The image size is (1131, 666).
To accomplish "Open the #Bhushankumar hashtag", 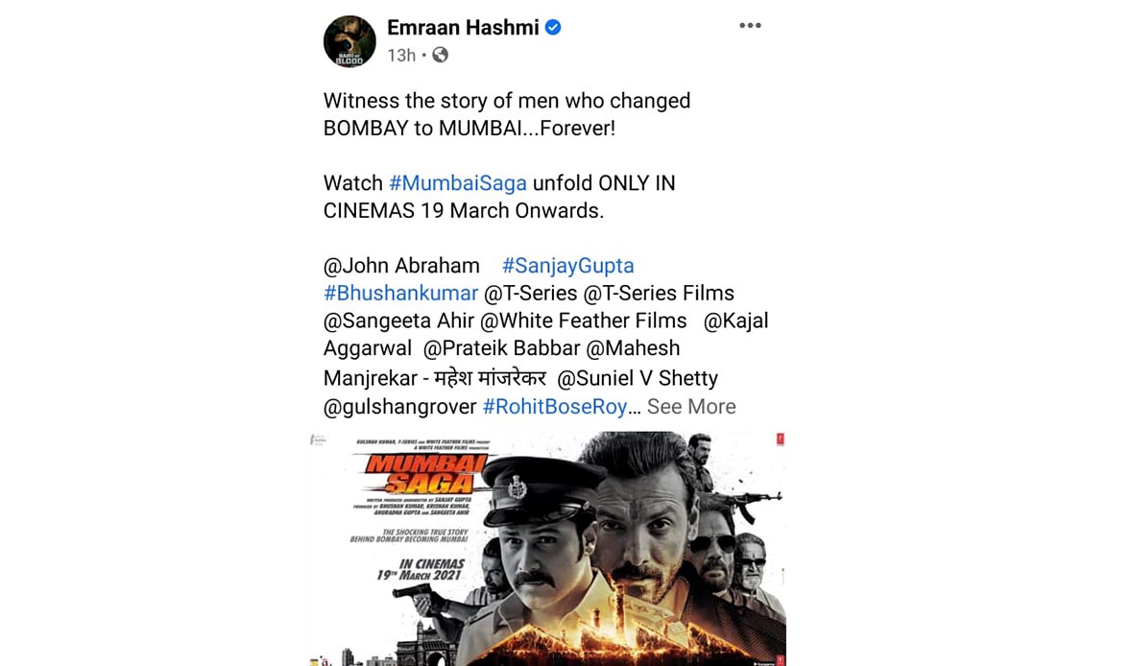I will (401, 294).
